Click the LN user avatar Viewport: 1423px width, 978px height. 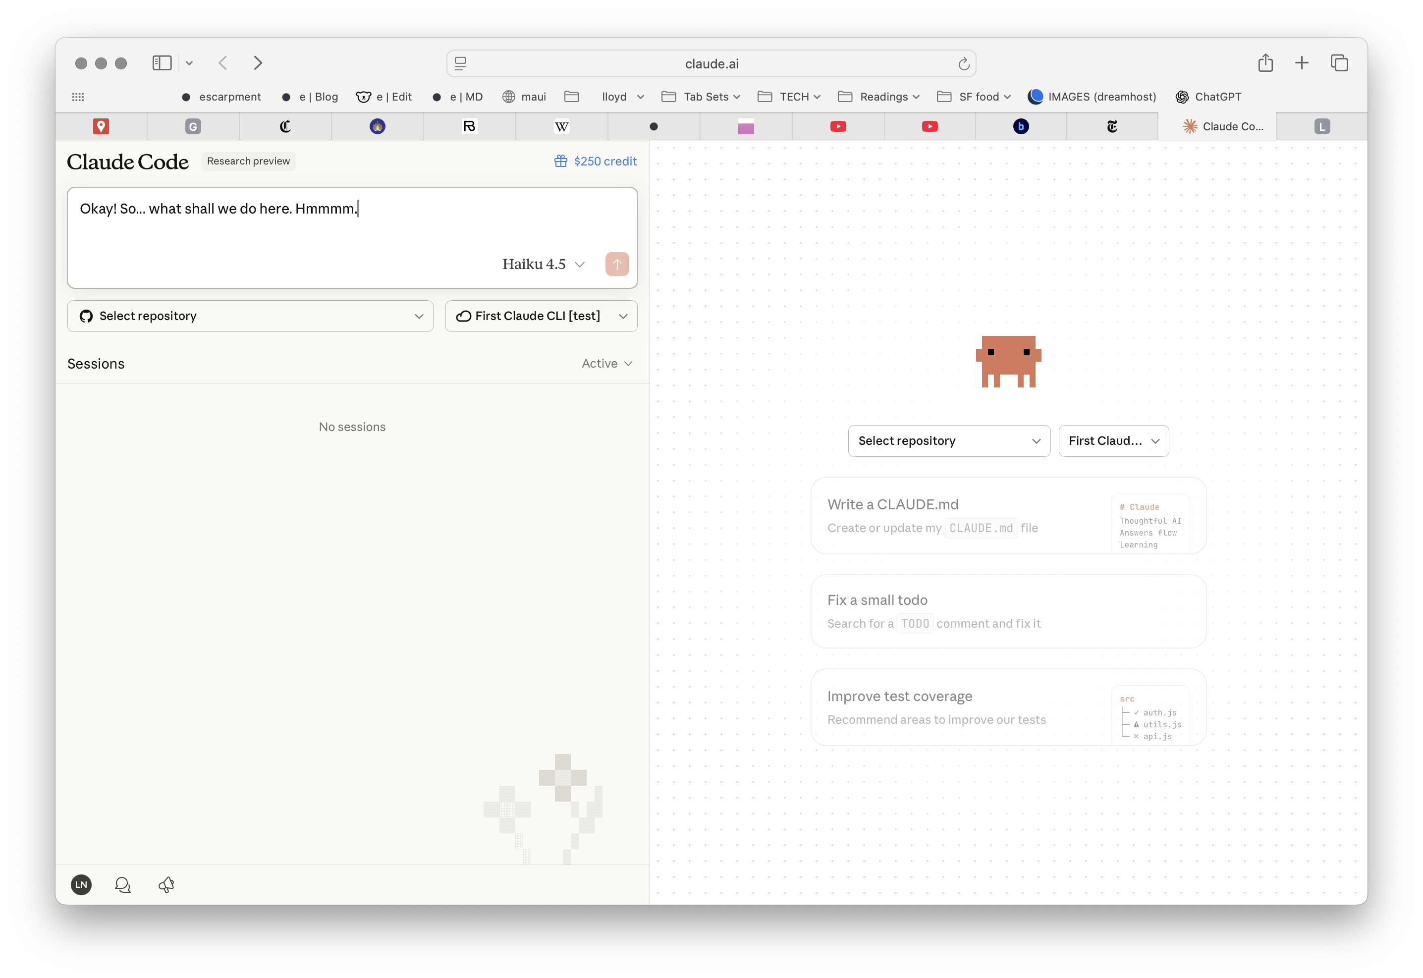(81, 884)
